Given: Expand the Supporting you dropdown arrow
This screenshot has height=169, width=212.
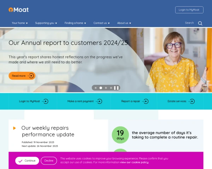Looking at the screenshot, I should pos(56,23).
